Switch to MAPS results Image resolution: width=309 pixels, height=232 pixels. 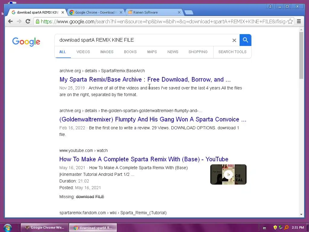pos(152,52)
